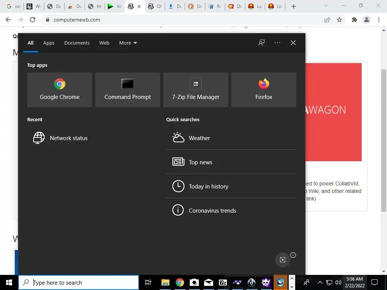Go back in Chrome
387x290 pixels.
tap(8, 20)
